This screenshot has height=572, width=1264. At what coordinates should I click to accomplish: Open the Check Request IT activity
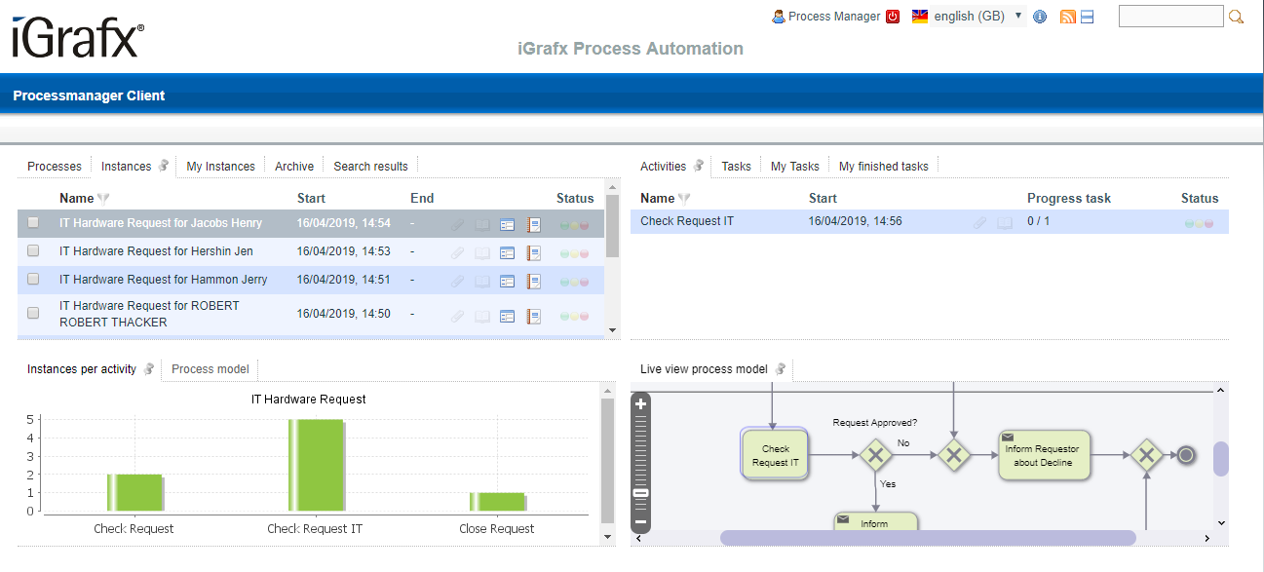tap(687, 221)
